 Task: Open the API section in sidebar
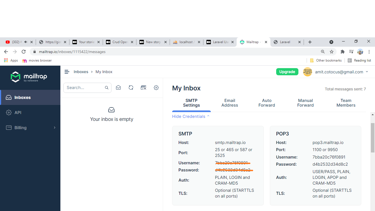coord(30,113)
